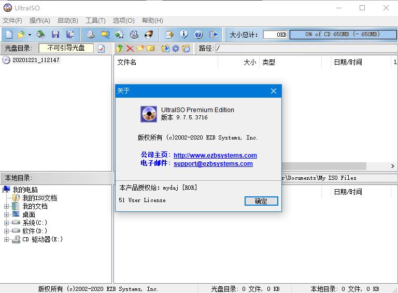Click the red X Delete icon

130,48
